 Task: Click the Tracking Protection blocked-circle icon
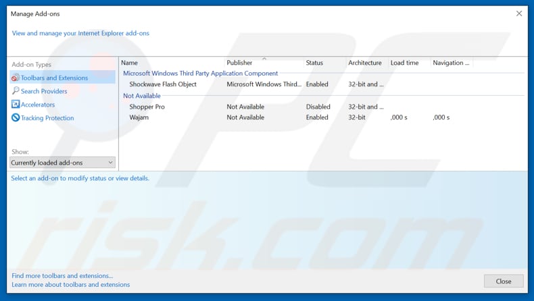pyautogui.click(x=16, y=117)
